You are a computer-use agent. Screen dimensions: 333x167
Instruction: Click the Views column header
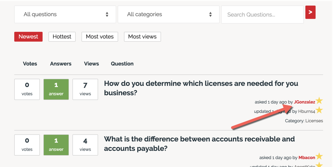coord(92,64)
